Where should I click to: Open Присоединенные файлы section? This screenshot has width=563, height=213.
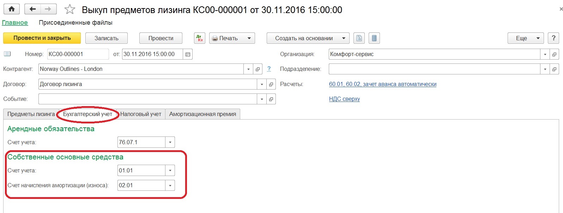(75, 23)
